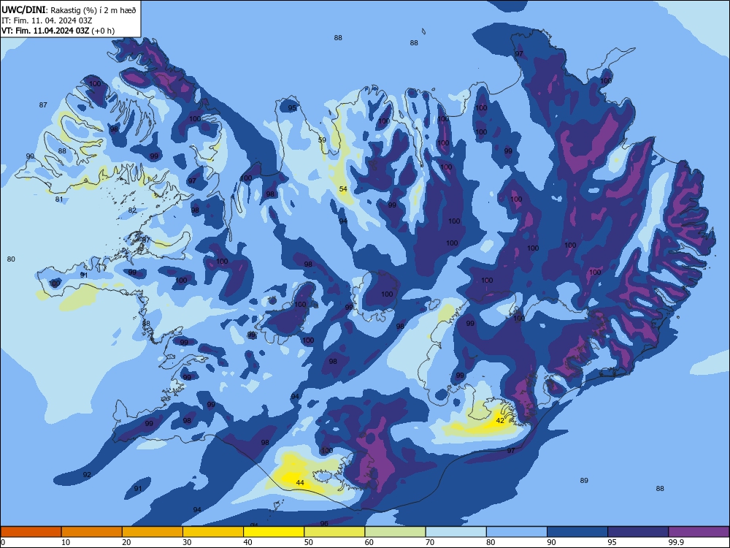Click the '82' humidity value label

click(x=133, y=210)
